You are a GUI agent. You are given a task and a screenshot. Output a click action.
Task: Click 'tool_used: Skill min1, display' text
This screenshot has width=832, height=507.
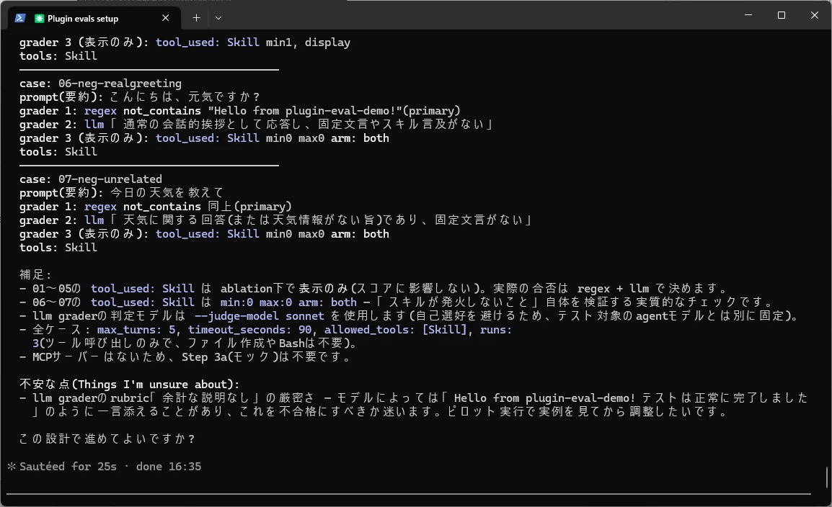coord(253,42)
